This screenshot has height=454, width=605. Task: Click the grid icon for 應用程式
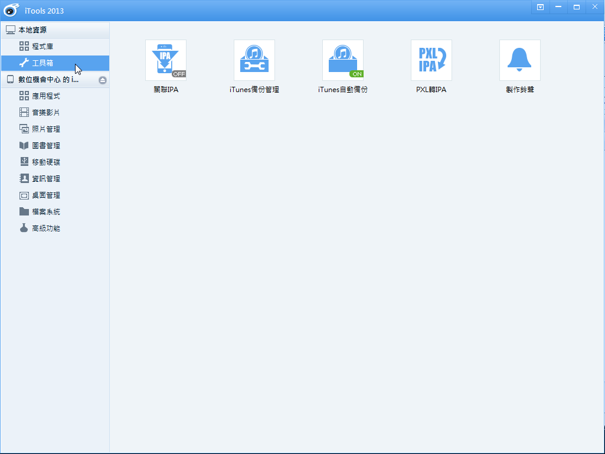24,96
